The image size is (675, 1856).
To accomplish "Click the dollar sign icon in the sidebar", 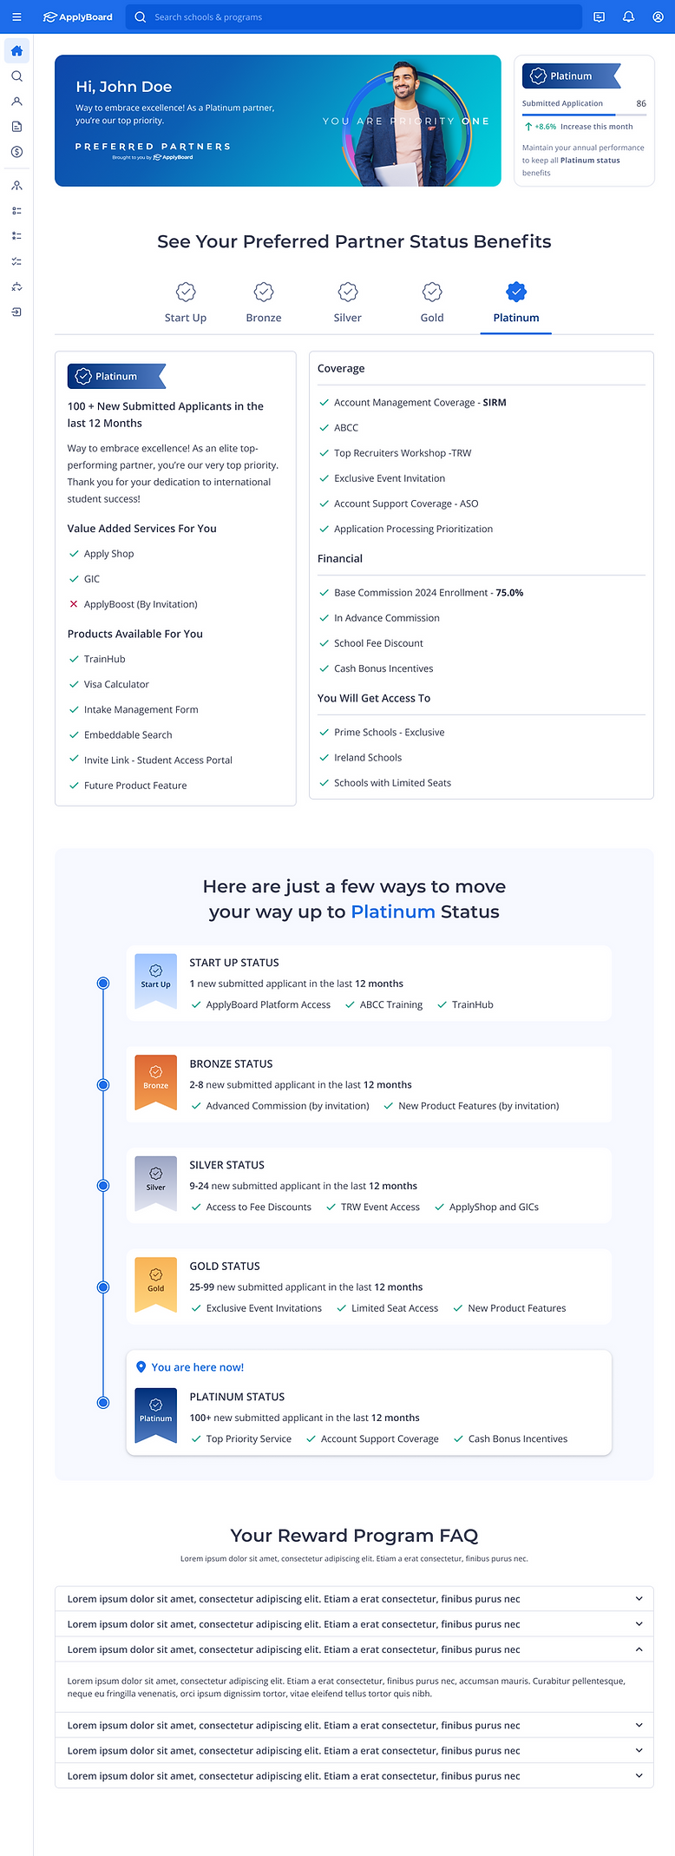I will [16, 152].
